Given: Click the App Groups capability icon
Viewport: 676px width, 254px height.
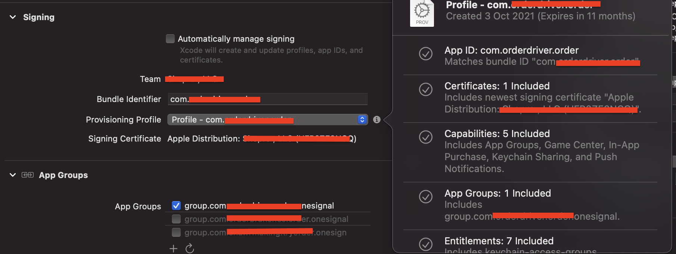Looking at the screenshot, I should (x=28, y=175).
